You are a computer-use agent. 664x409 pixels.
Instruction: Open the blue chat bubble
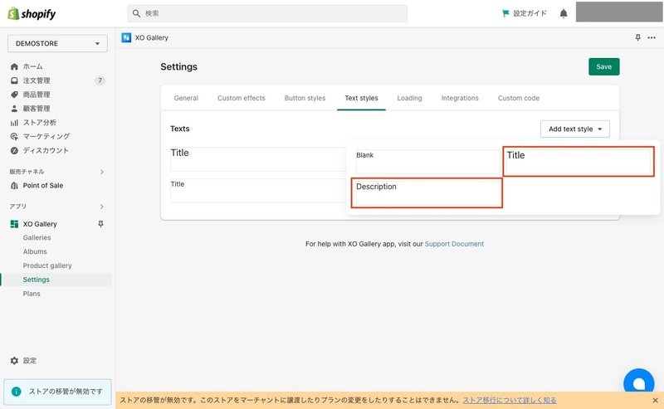(639, 380)
